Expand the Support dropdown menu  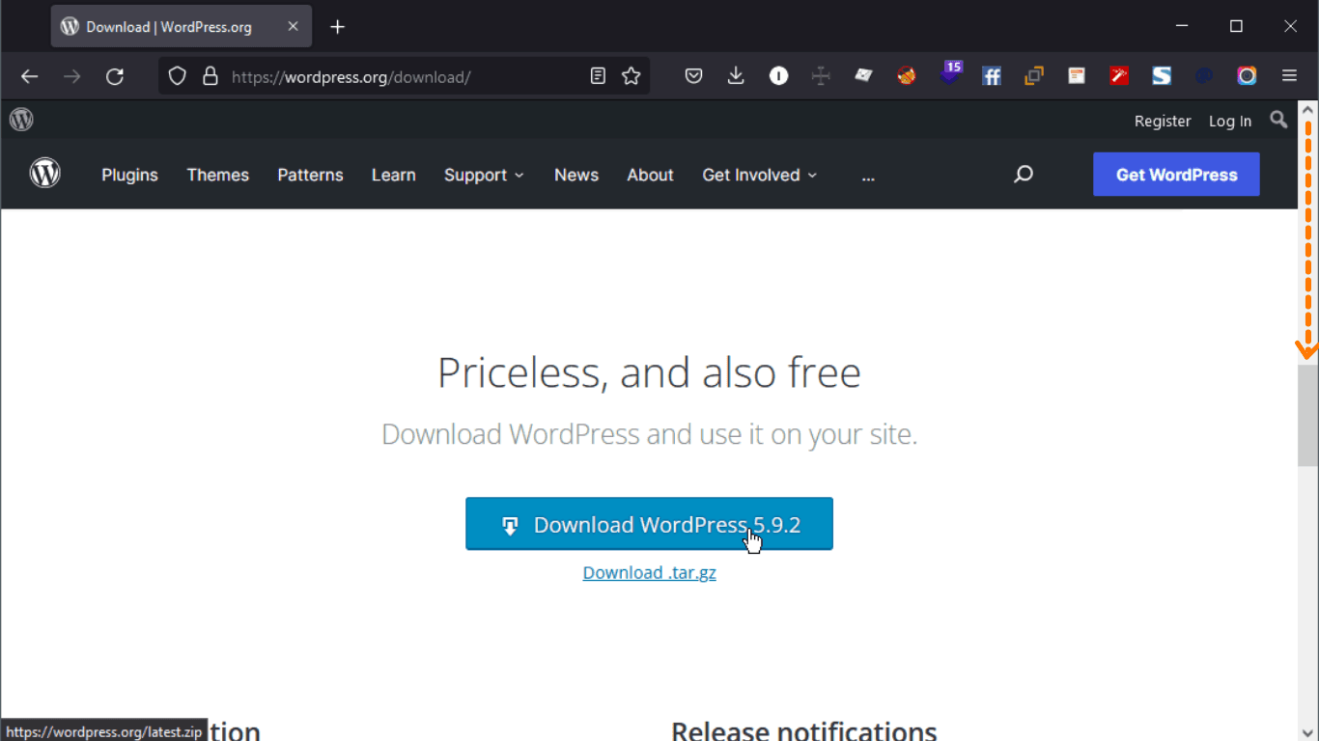tap(484, 175)
